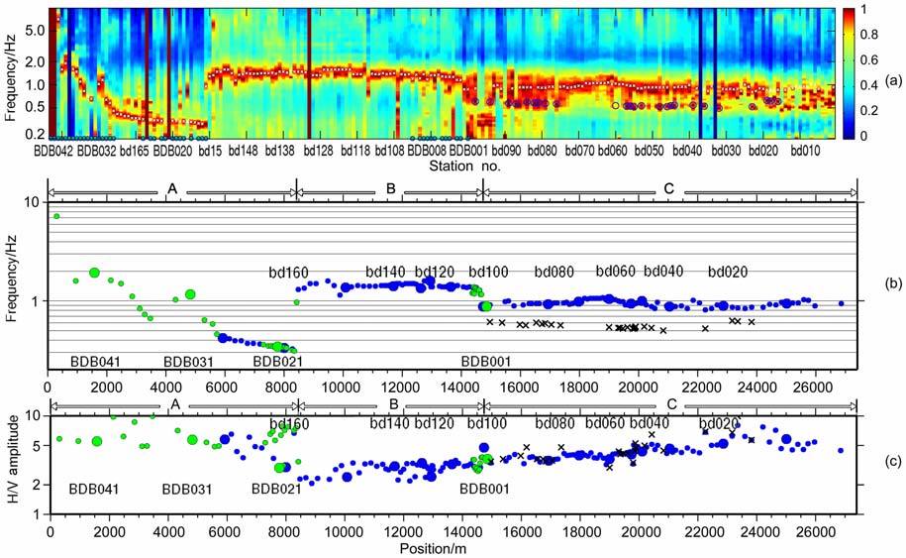Click the heatmap color bar scale
This screenshot has width=906, height=558.
(x=849, y=71)
